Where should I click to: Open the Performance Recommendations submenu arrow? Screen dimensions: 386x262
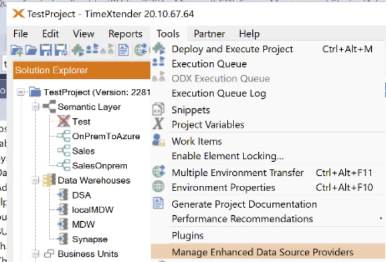pos(381,218)
